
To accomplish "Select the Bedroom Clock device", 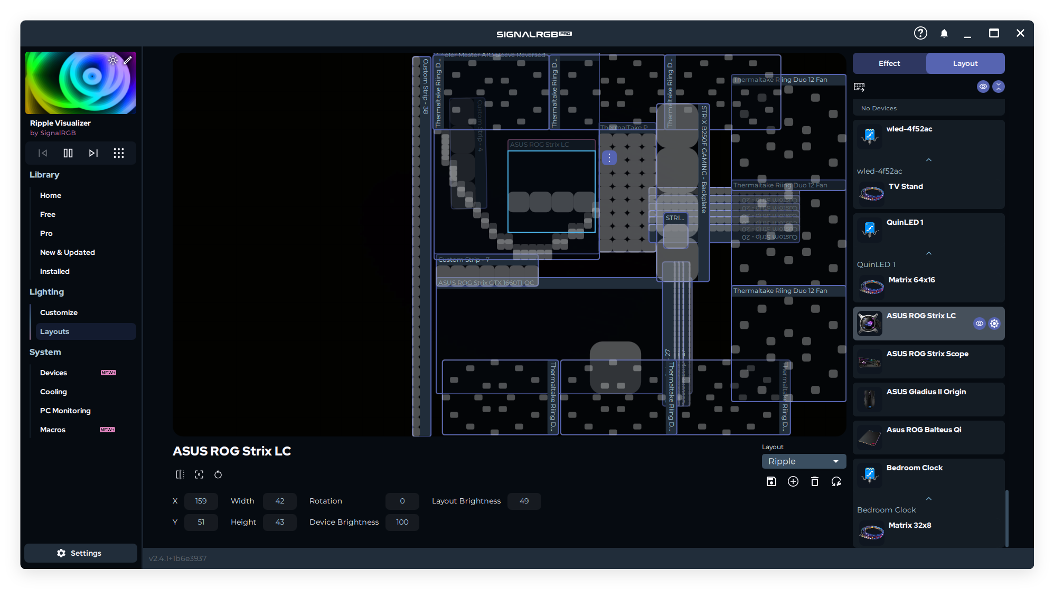I will pos(929,475).
